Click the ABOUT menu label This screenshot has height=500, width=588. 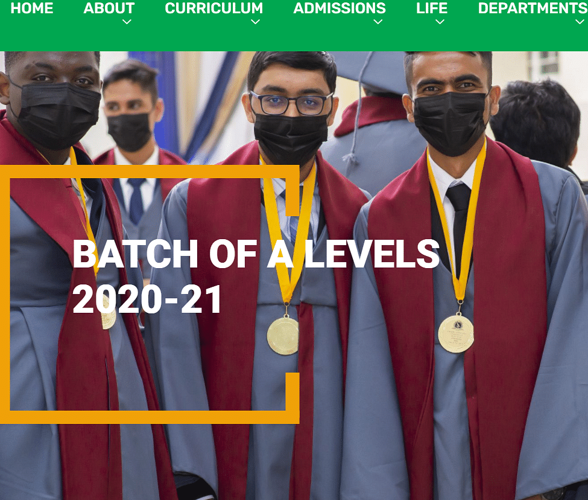[x=109, y=8]
